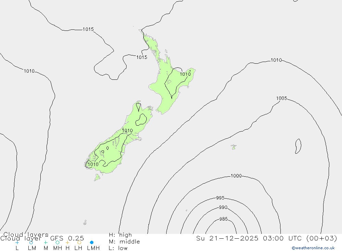Click the 'MH' legend label

pyautogui.click(x=57, y=248)
